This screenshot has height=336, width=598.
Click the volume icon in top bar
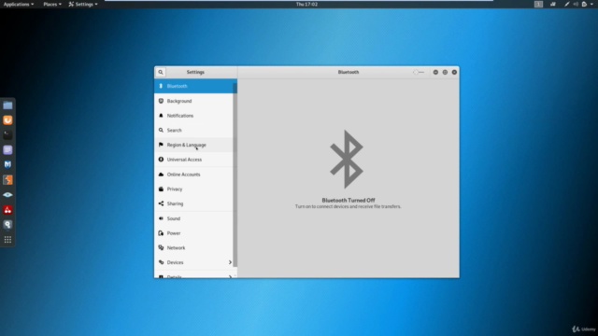coord(576,4)
